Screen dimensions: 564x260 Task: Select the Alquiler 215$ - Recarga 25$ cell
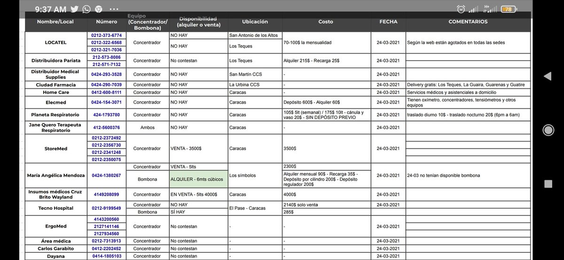click(x=326, y=61)
